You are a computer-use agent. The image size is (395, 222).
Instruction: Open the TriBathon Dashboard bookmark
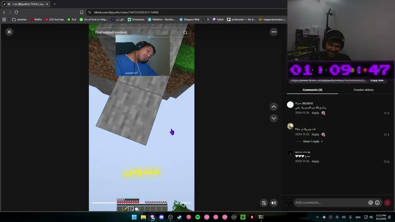(x=161, y=19)
